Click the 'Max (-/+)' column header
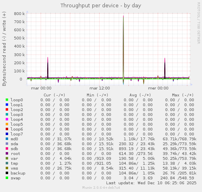 (183, 95)
